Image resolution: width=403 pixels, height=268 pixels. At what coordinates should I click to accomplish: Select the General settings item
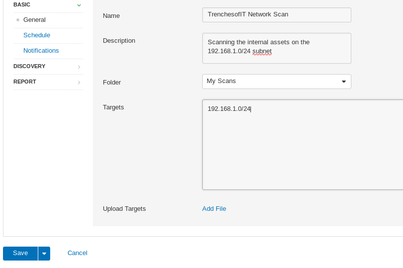(34, 20)
